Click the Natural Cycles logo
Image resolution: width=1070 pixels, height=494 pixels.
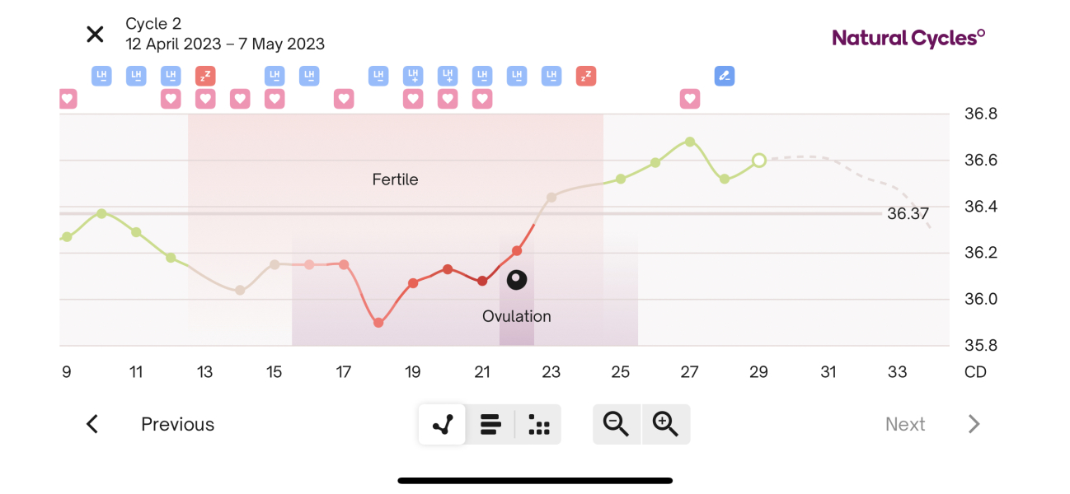(908, 38)
